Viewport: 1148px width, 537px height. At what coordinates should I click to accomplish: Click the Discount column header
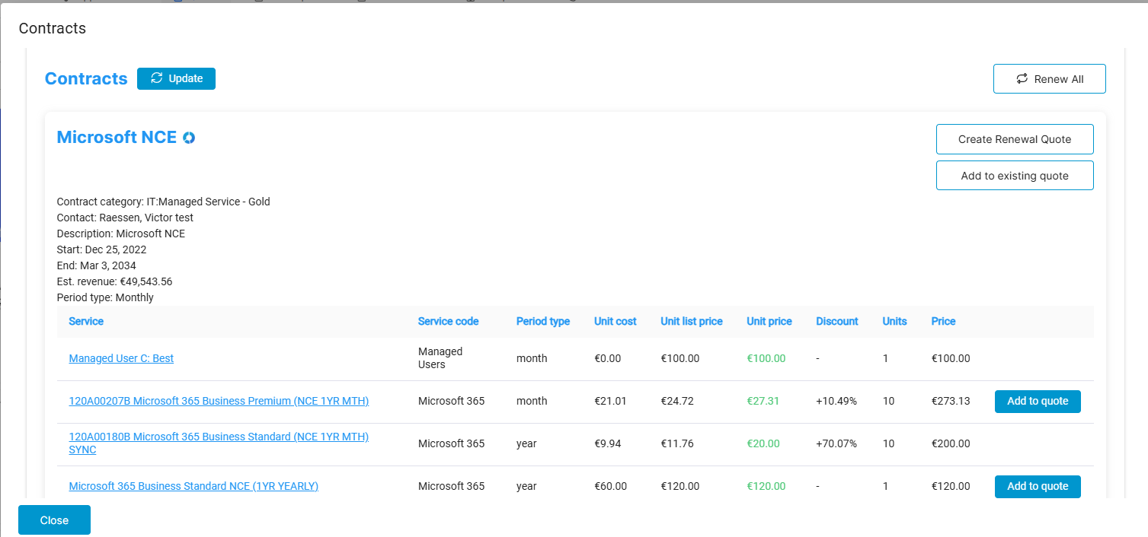(837, 321)
